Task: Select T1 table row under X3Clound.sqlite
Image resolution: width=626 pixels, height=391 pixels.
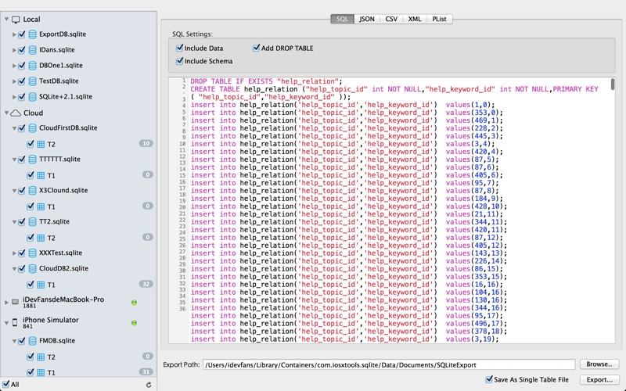Action: click(78, 206)
